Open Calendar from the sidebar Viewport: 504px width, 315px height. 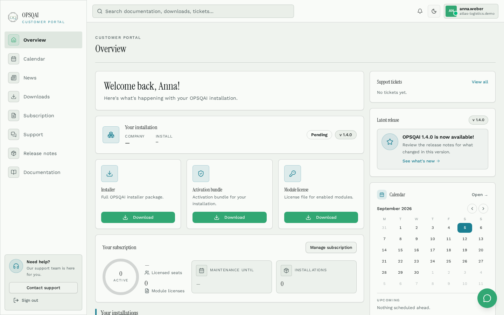pyautogui.click(x=43, y=59)
